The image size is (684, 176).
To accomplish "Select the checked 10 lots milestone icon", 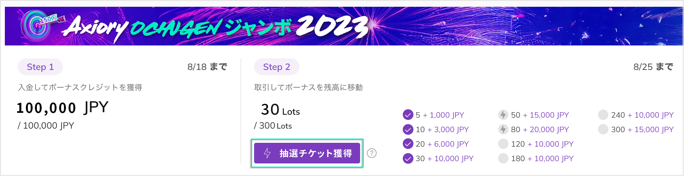I will (408, 129).
